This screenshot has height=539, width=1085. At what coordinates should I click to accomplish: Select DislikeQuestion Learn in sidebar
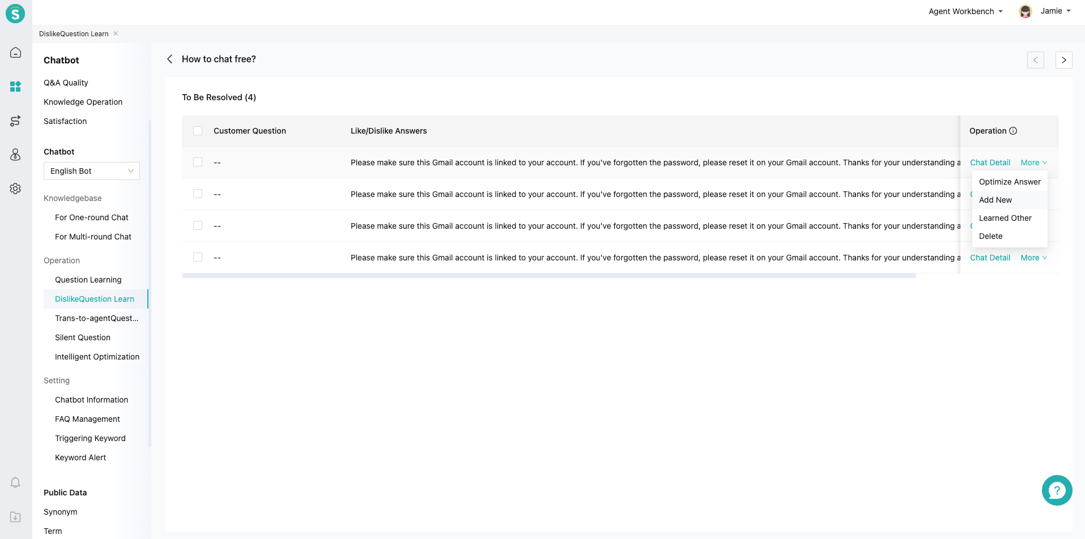click(95, 299)
